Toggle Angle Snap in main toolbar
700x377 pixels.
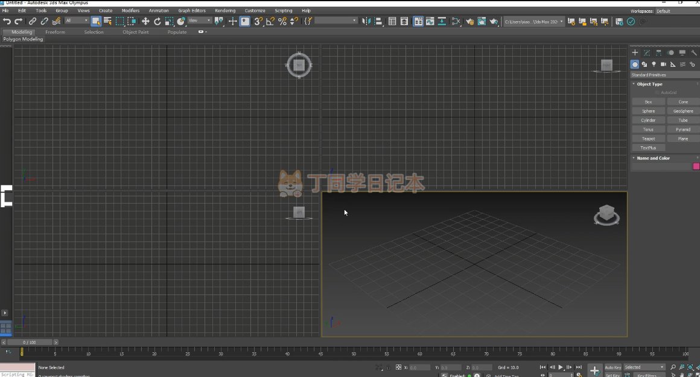tap(270, 21)
